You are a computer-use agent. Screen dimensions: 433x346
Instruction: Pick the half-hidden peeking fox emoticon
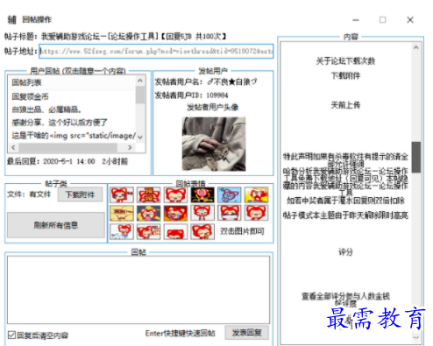[x=175, y=231]
